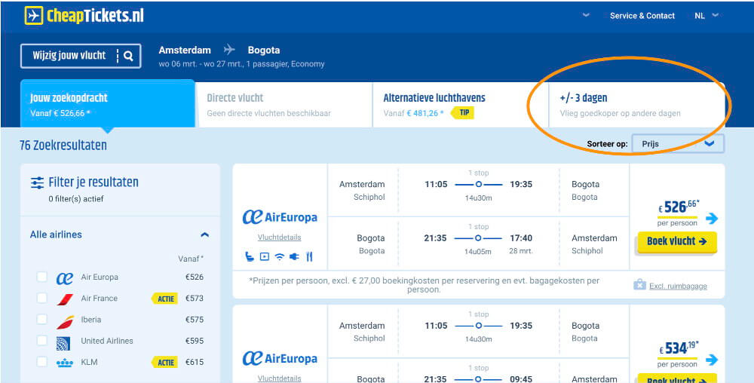Viewport: 754px width, 383px height.
Task: Check the KLM airline filter checkbox
Action: tap(42, 362)
